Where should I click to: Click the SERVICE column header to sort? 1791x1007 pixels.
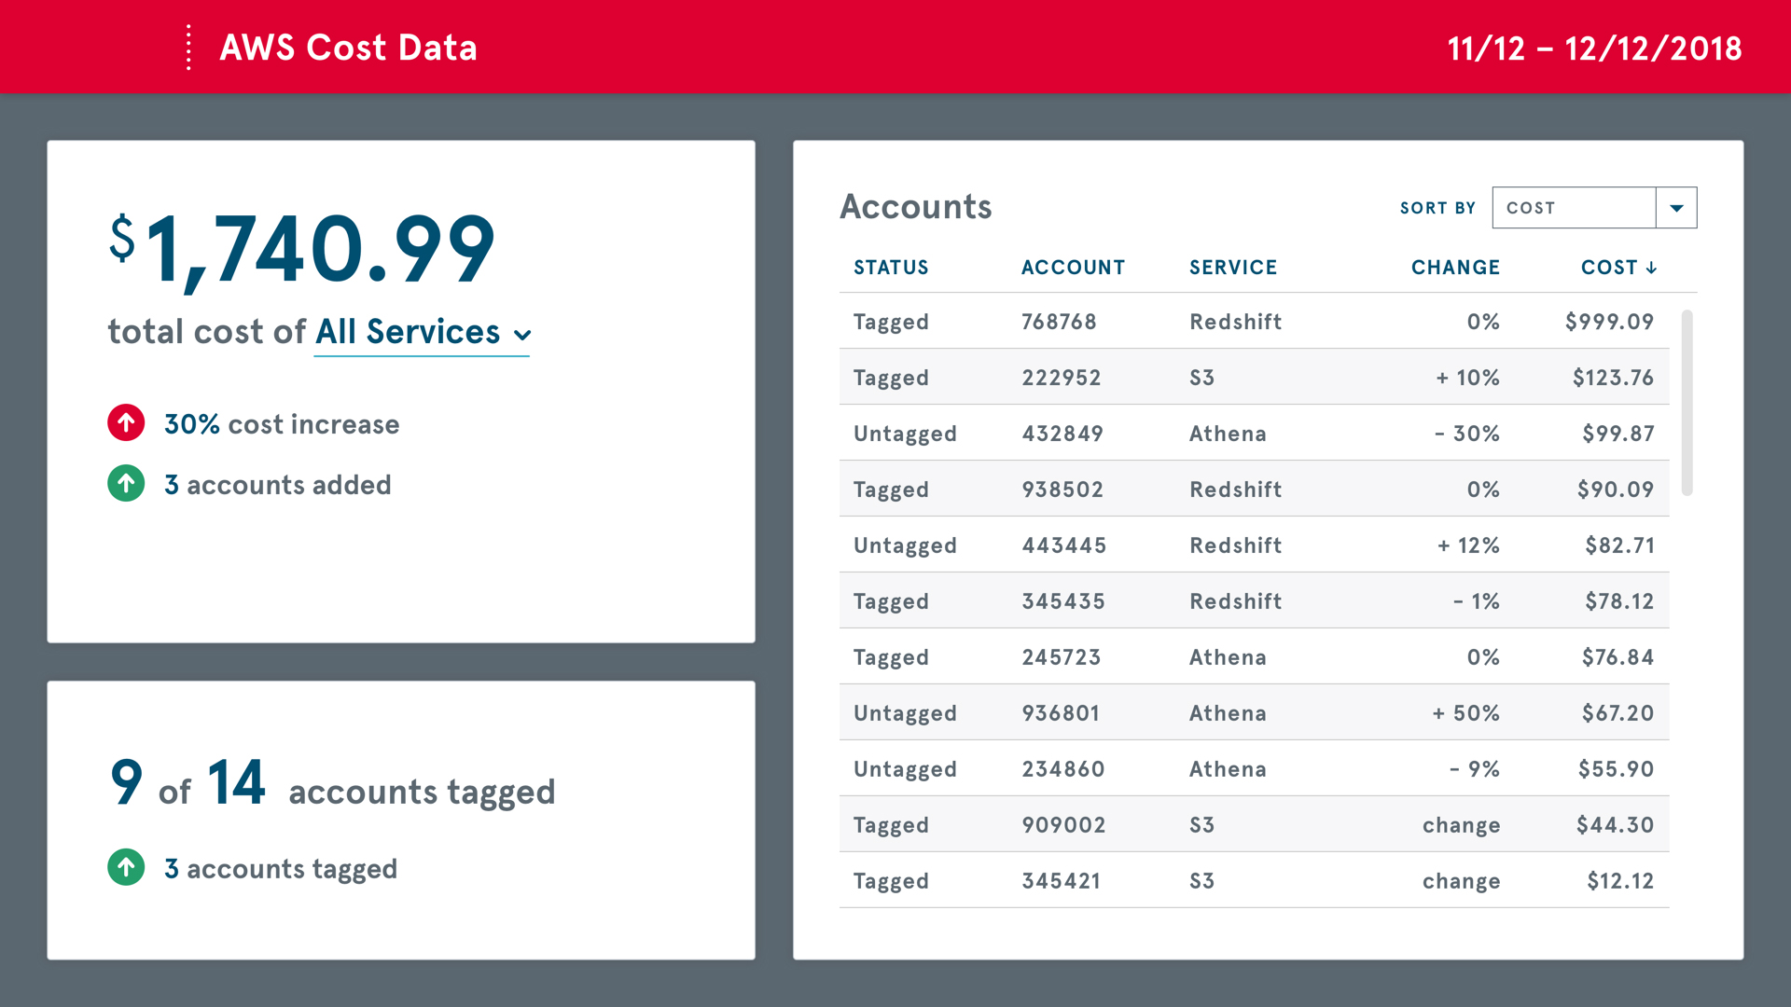click(x=1232, y=267)
